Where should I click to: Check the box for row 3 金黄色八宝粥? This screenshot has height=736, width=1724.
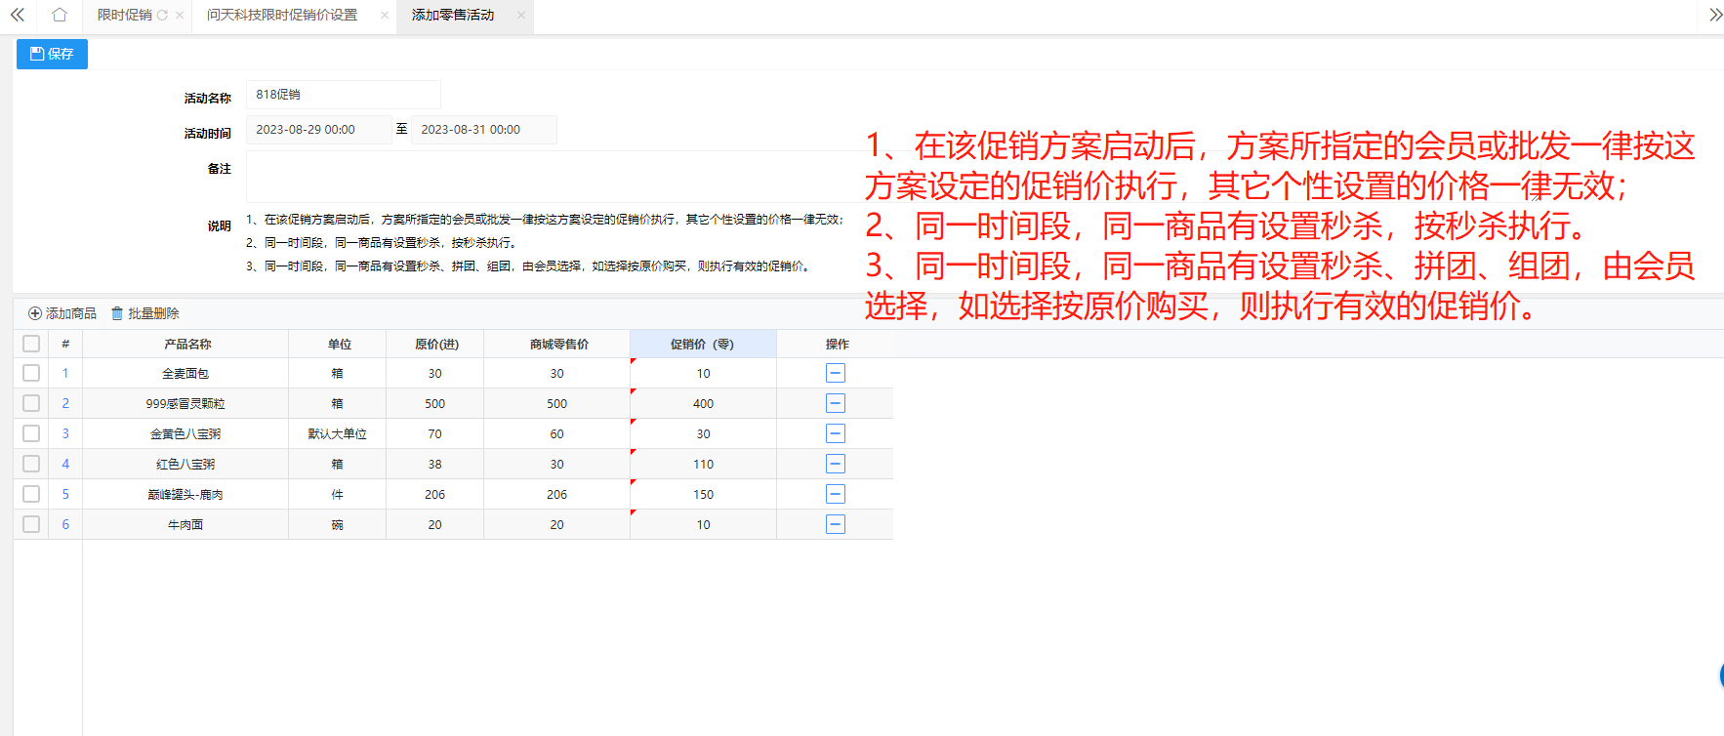click(x=31, y=433)
